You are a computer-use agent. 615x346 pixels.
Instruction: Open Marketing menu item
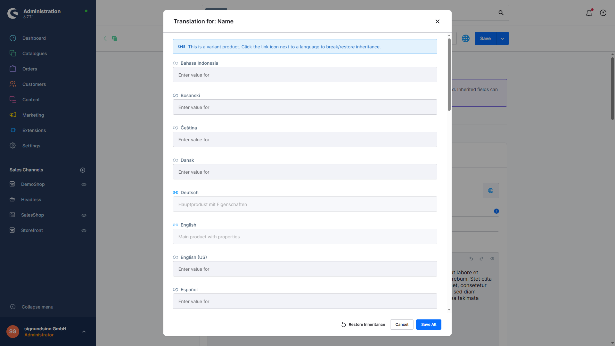coord(33,115)
